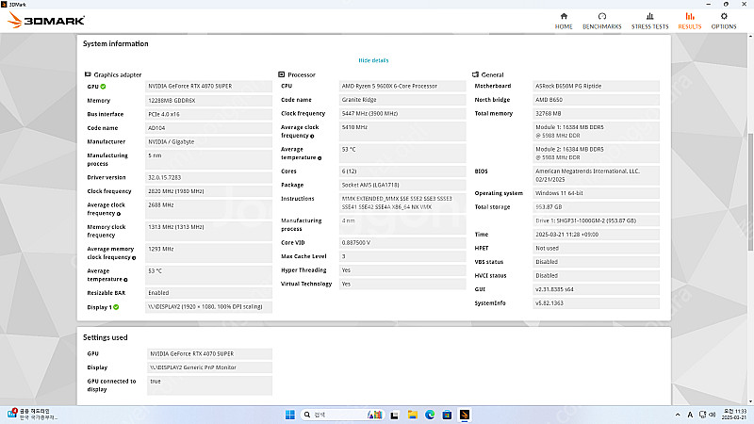This screenshot has height=424, width=754.
Task: Select the 'AMD B650' north bridge value
Action: [597, 100]
